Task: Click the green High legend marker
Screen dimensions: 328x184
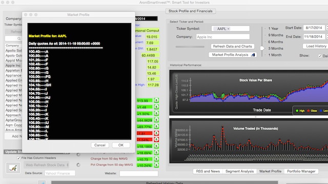Action: coord(297,111)
